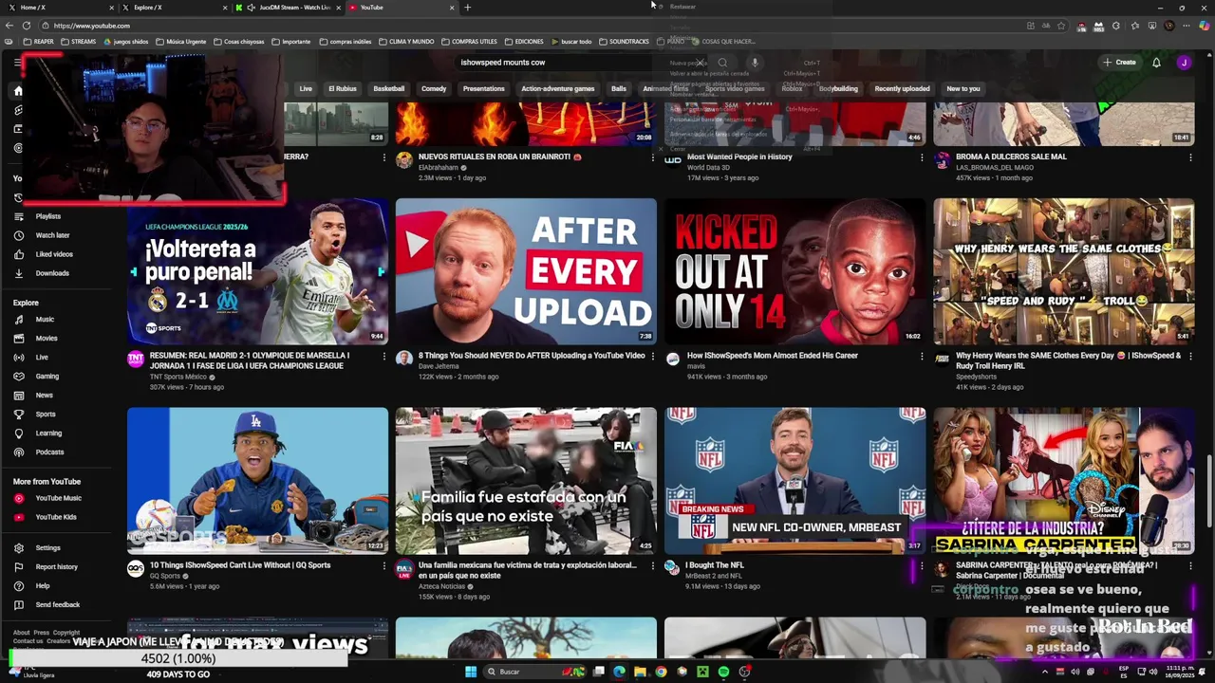Open Live in the Explore sidebar
This screenshot has width=1215, height=683.
click(x=42, y=358)
